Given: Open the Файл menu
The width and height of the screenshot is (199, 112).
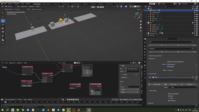Looking at the screenshot, I should [5, 4].
